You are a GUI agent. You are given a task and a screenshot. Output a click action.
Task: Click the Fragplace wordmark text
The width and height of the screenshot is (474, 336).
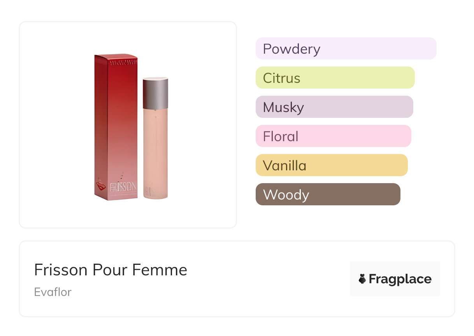click(400, 279)
